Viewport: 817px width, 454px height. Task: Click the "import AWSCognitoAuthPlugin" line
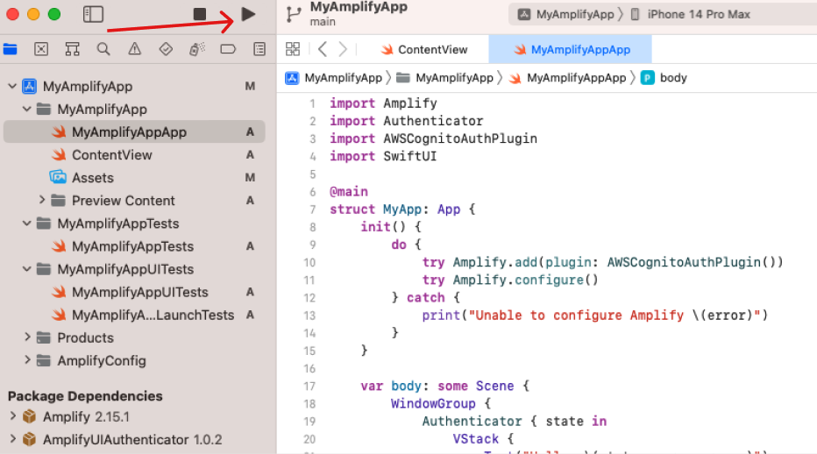click(x=433, y=138)
